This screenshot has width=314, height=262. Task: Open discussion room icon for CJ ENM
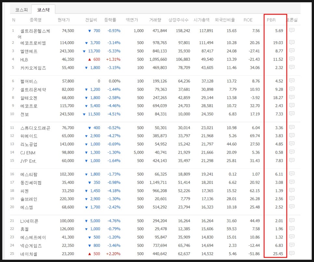[x=292, y=152]
